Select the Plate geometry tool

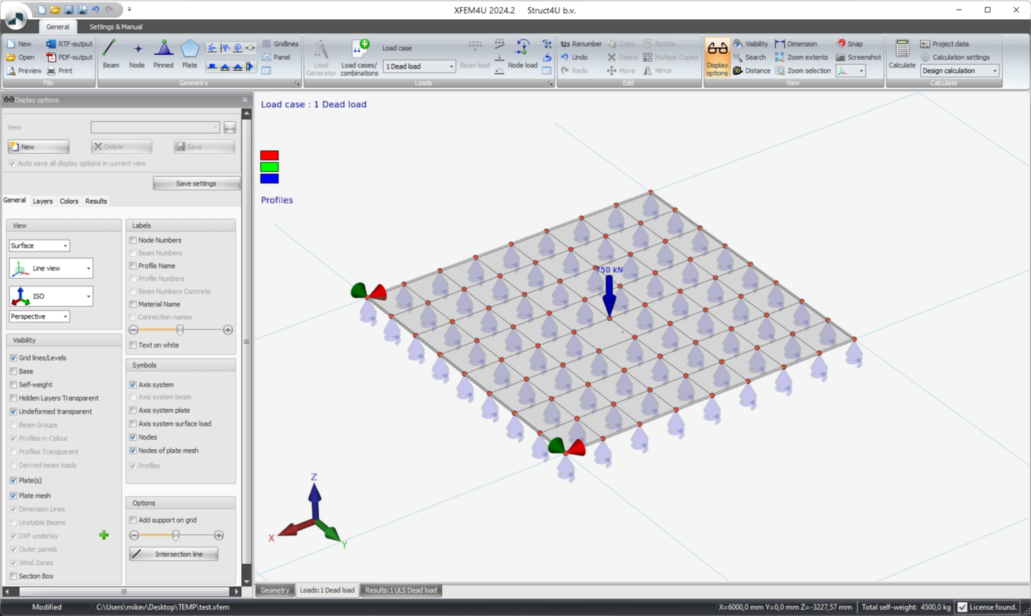pyautogui.click(x=190, y=54)
